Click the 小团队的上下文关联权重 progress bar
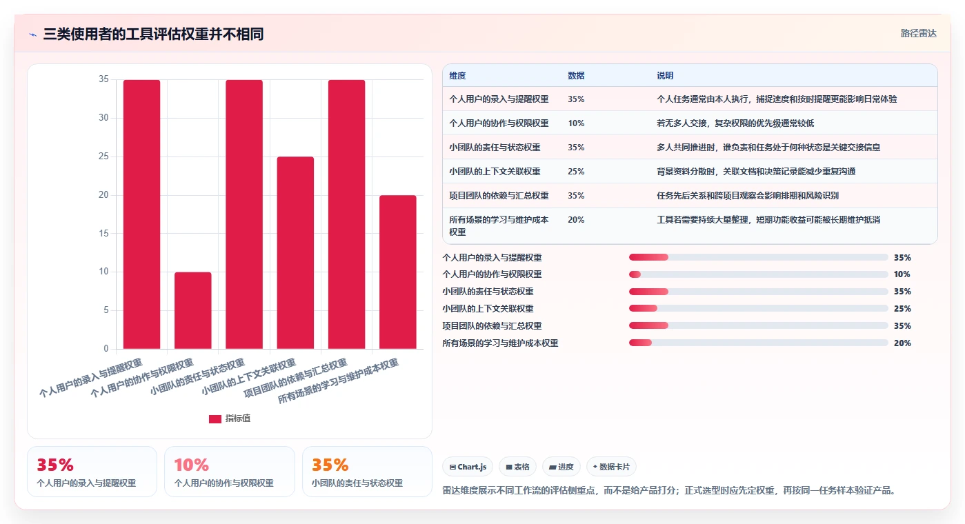The image size is (965, 524). click(x=758, y=309)
